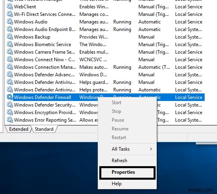Click Local Syste... cell of Windows Backup
The height and width of the screenshot is (194, 217).
188,37
